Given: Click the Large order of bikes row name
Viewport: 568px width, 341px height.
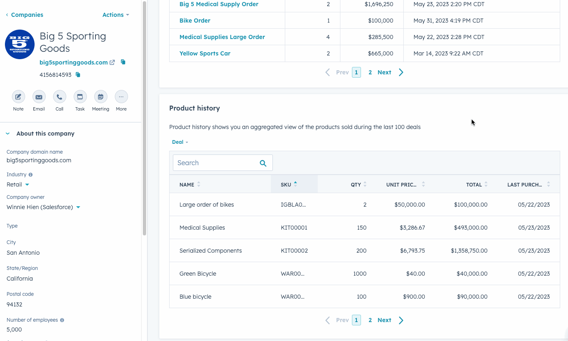Looking at the screenshot, I should (207, 205).
